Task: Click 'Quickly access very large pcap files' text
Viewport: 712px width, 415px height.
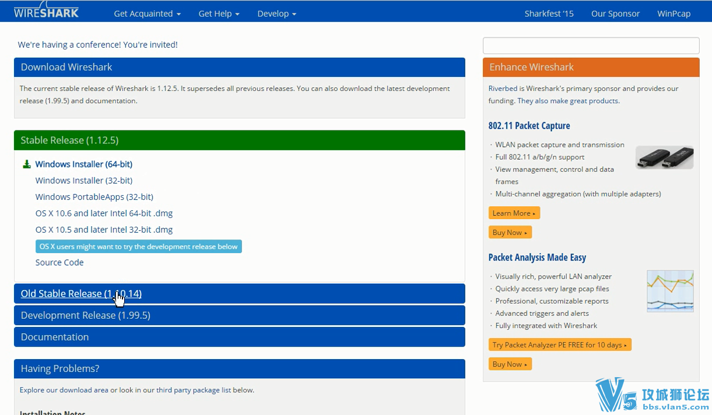Action: tap(552, 289)
